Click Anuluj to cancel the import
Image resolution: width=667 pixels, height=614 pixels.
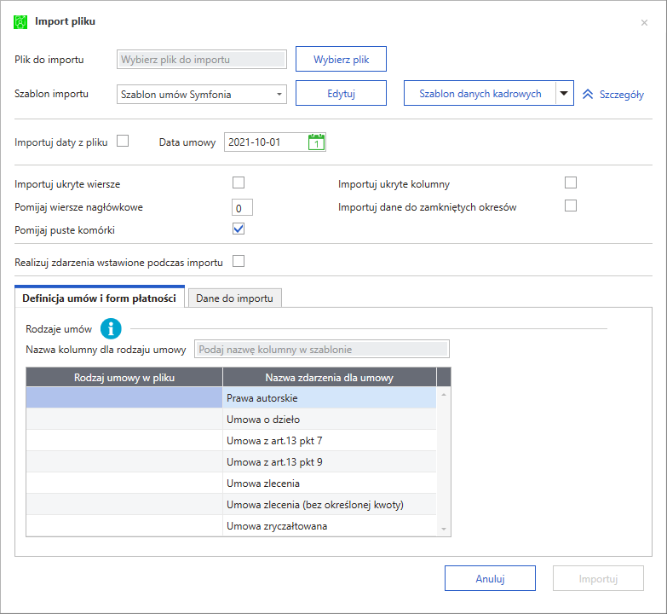click(x=490, y=578)
